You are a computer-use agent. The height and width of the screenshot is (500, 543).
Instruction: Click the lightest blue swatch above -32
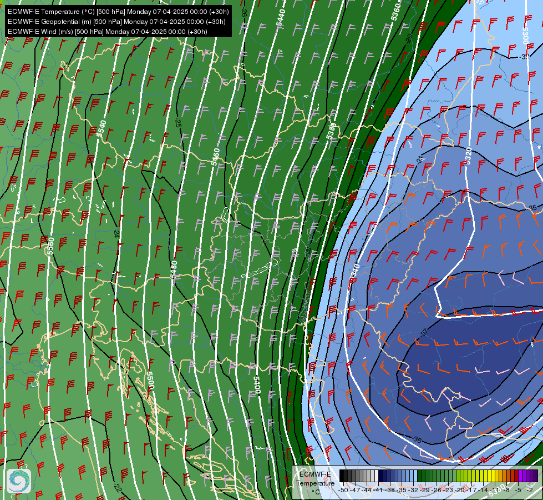pyautogui.click(x=415, y=476)
